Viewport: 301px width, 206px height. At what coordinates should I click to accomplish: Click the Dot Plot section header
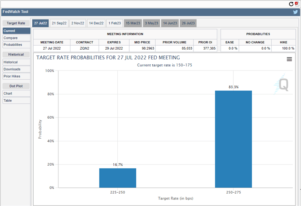pyautogui.click(x=16, y=86)
